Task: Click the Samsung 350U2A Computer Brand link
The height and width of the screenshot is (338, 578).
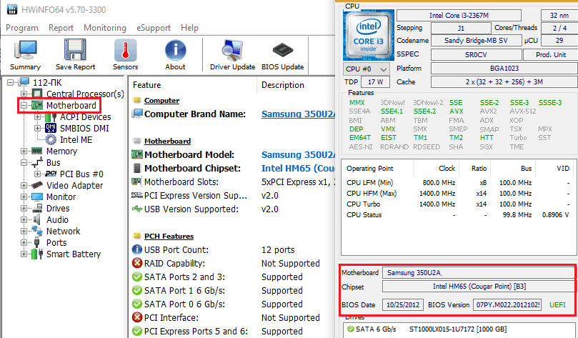Action: (x=297, y=114)
